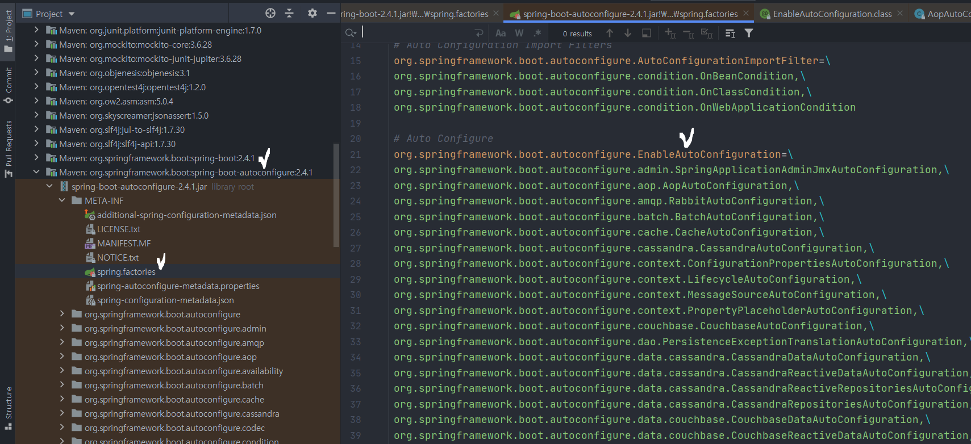This screenshot has width=971, height=444.
Task: Collapse all nodes in Project panel
Action: 289,13
